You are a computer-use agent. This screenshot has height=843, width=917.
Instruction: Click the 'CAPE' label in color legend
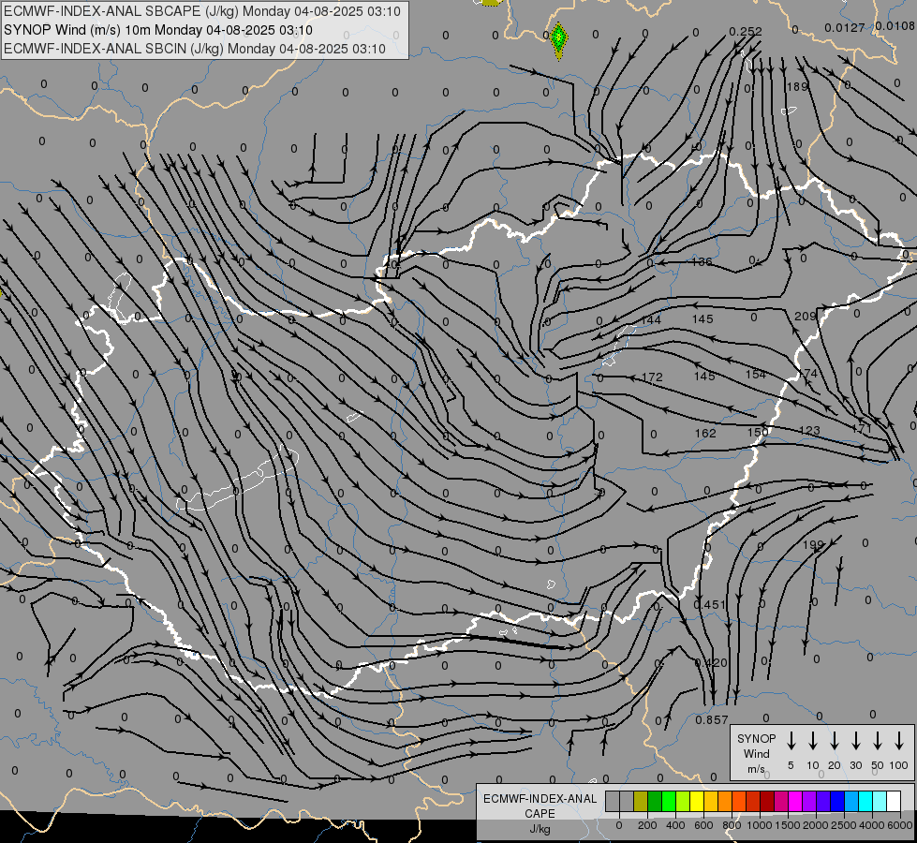pos(540,814)
